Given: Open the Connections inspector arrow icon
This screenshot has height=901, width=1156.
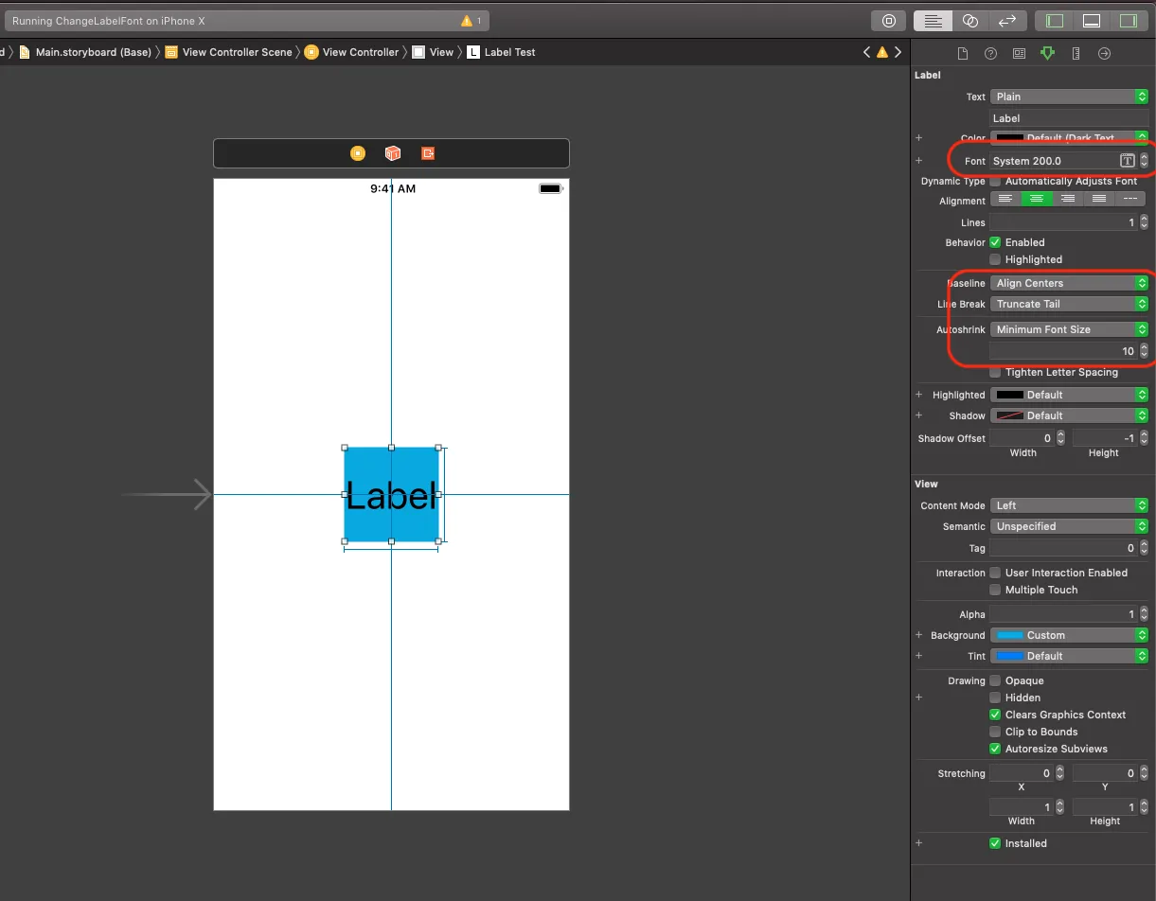Looking at the screenshot, I should pyautogui.click(x=1104, y=54).
